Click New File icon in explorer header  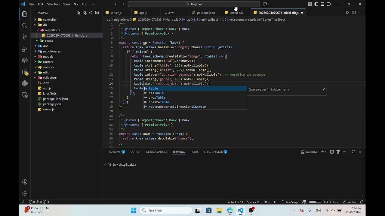[79, 13]
